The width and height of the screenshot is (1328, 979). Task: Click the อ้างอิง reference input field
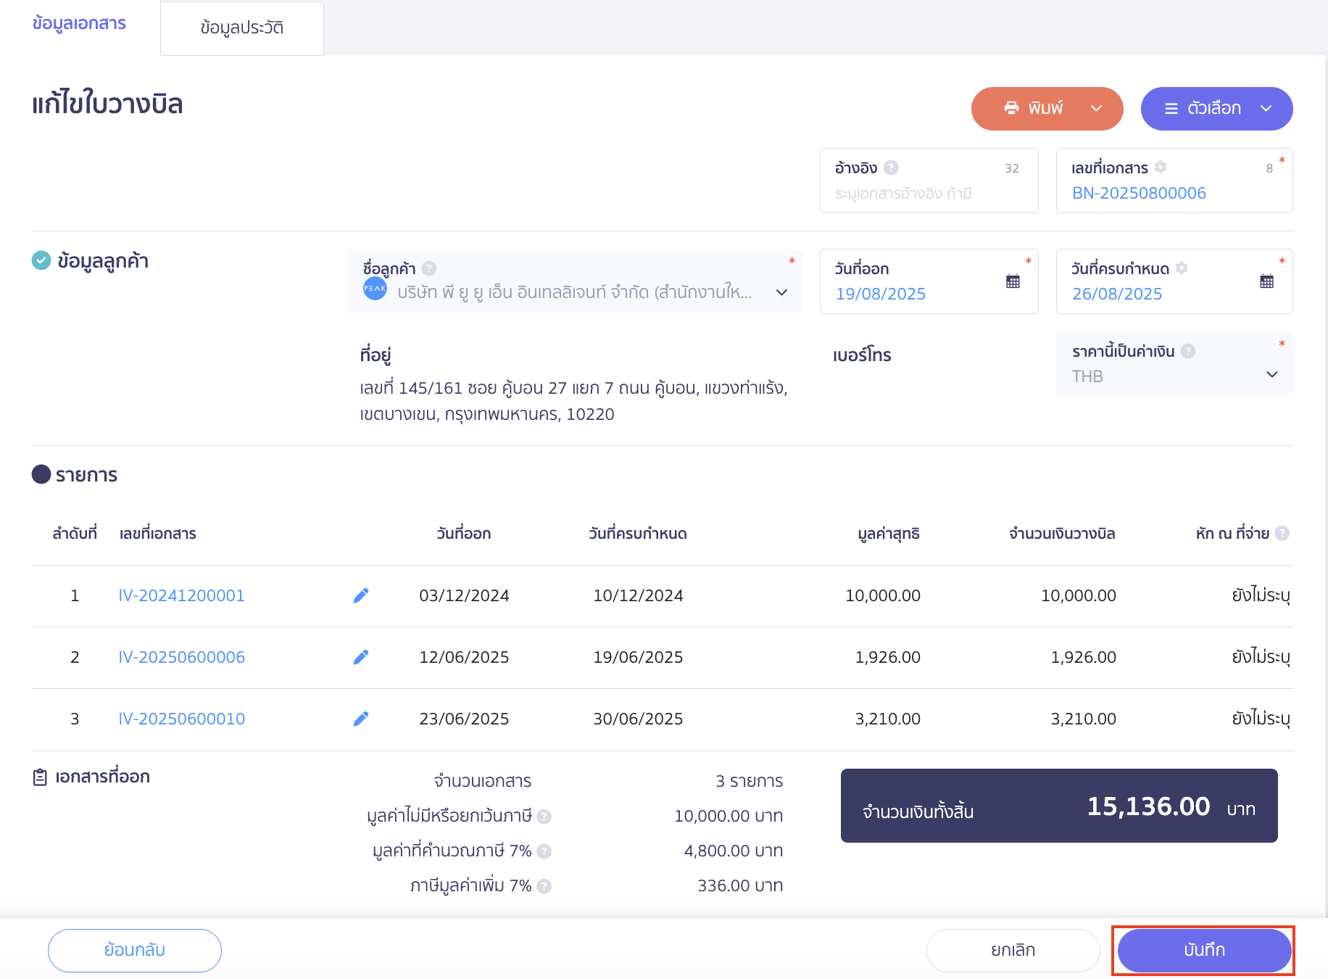click(x=917, y=194)
